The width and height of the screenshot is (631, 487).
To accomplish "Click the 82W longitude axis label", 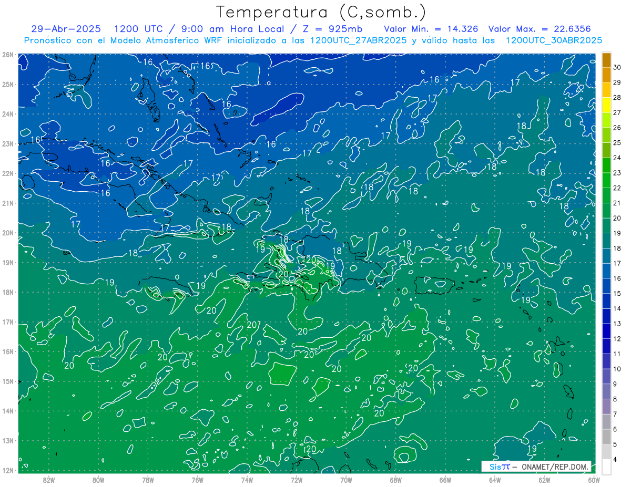I will [49, 480].
